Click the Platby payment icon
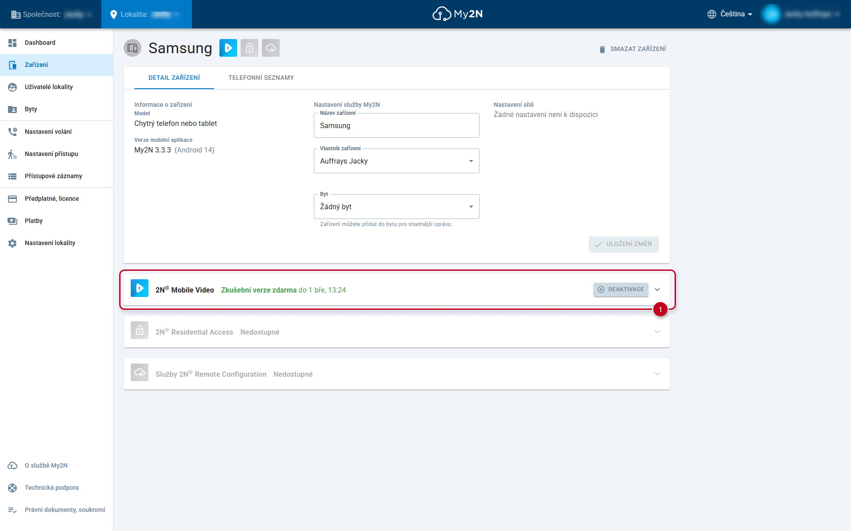 pyautogui.click(x=12, y=221)
